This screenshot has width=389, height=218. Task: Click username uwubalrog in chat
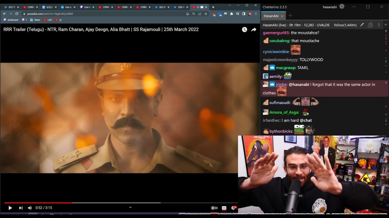tap(280, 41)
